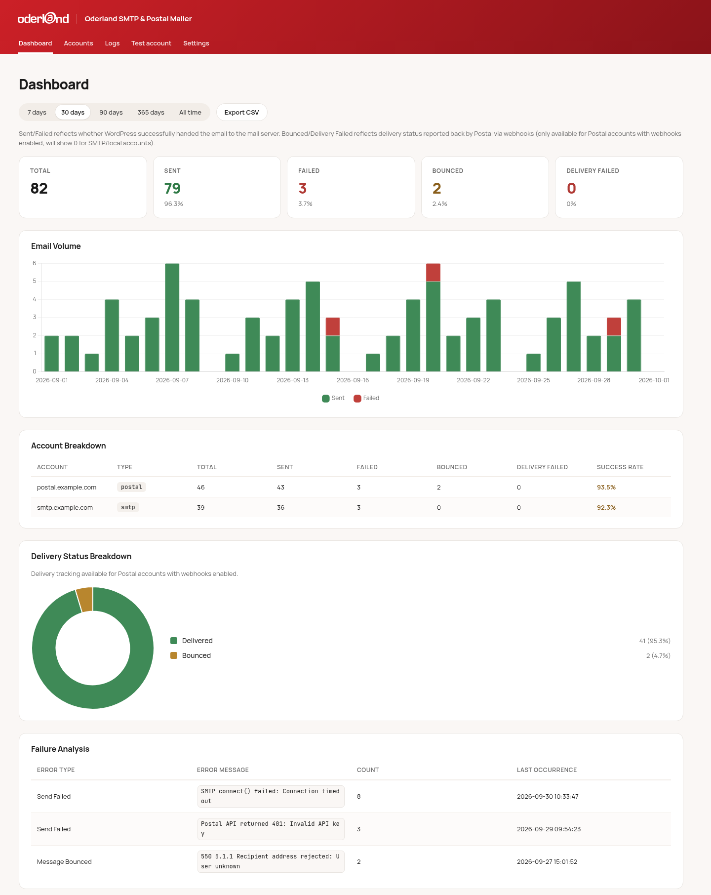Image resolution: width=711 pixels, height=895 pixels.
Task: Click the Postal API returned 401 message
Action: pos(271,829)
